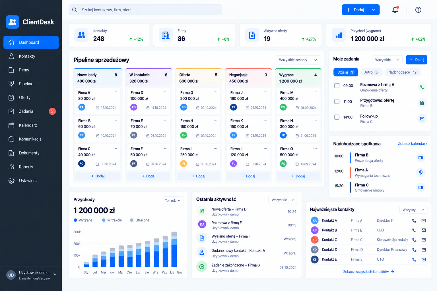Open the three-dot menu on Firma F card
Viewport: 437px width, 291px height.
click(x=166, y=148)
